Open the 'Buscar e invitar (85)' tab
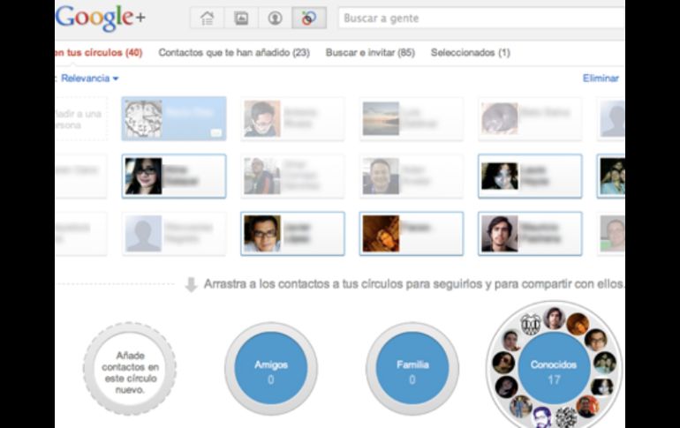Image resolution: width=680 pixels, height=428 pixels. (370, 53)
